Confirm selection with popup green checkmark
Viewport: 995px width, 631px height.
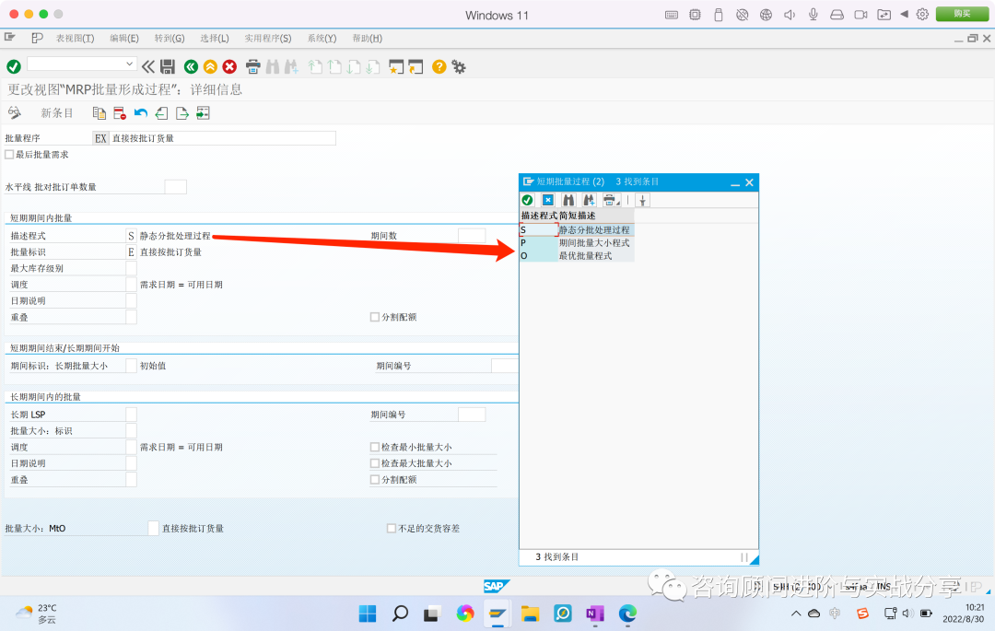[x=527, y=201]
